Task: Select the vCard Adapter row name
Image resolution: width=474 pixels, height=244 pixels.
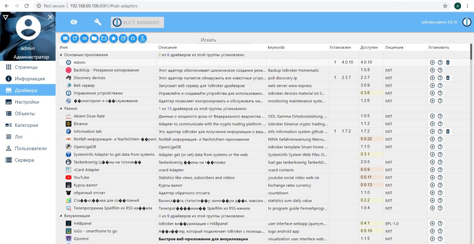Action: [87, 170]
